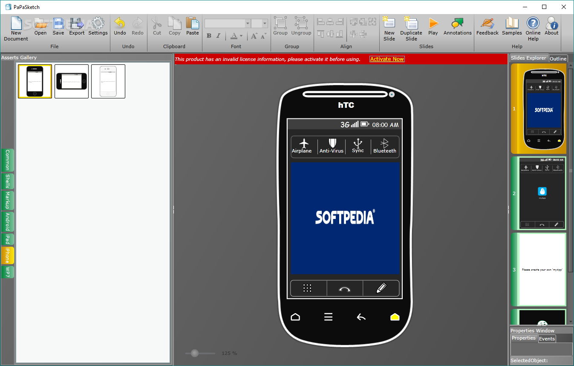
Task: Align objects to horizontal center
Action: tap(330, 21)
